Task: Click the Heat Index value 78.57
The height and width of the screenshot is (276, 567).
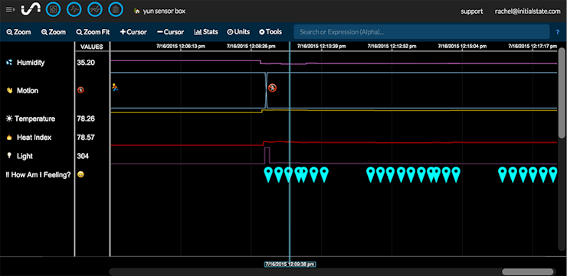Action: coord(86,138)
